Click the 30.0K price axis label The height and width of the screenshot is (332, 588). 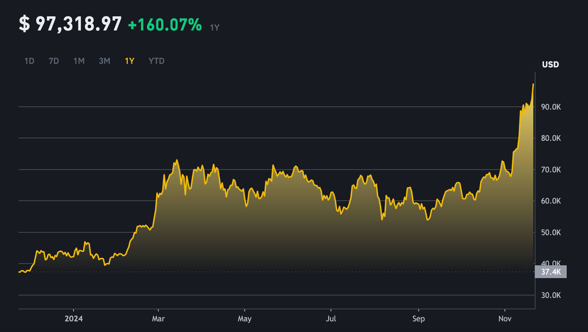[551, 295]
